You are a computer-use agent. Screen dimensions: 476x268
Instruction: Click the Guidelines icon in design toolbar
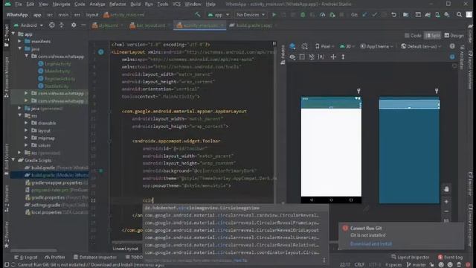tap(321, 57)
